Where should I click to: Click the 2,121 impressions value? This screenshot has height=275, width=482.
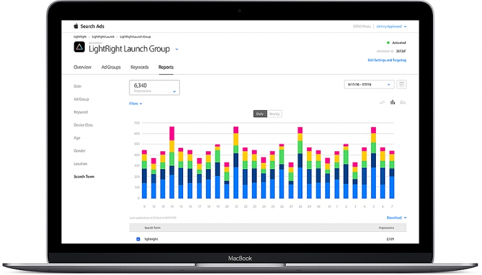[x=390, y=239]
